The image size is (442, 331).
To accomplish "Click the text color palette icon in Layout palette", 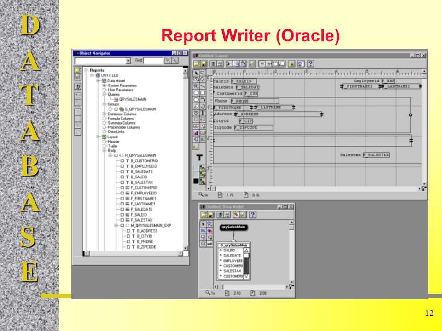I will [203, 181].
